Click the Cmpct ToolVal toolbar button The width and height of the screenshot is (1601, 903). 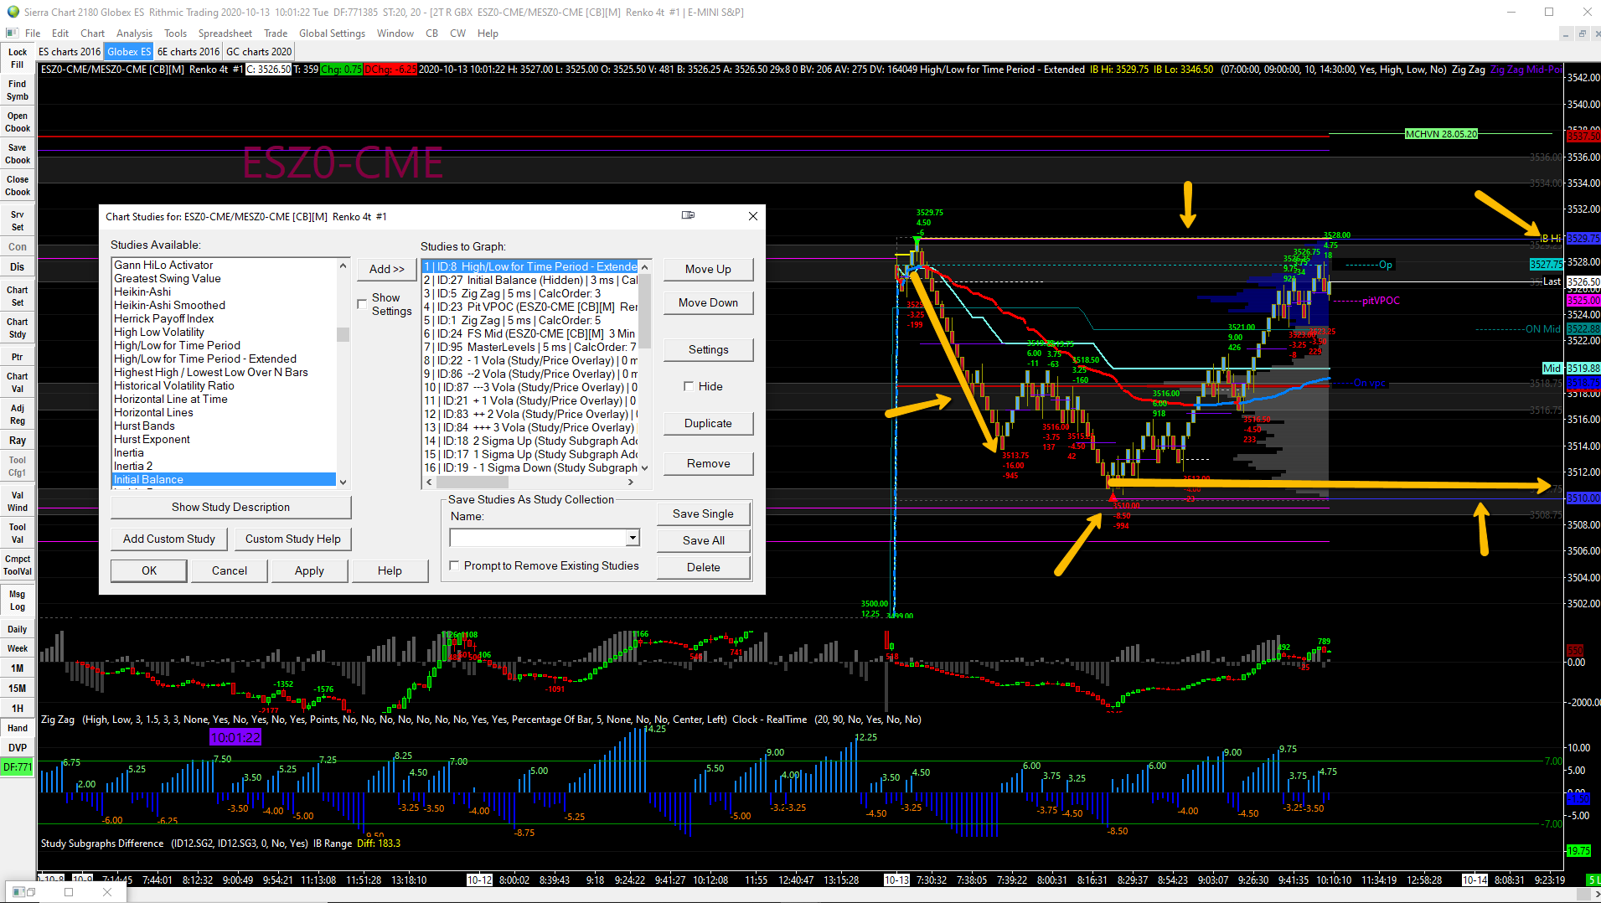(18, 565)
